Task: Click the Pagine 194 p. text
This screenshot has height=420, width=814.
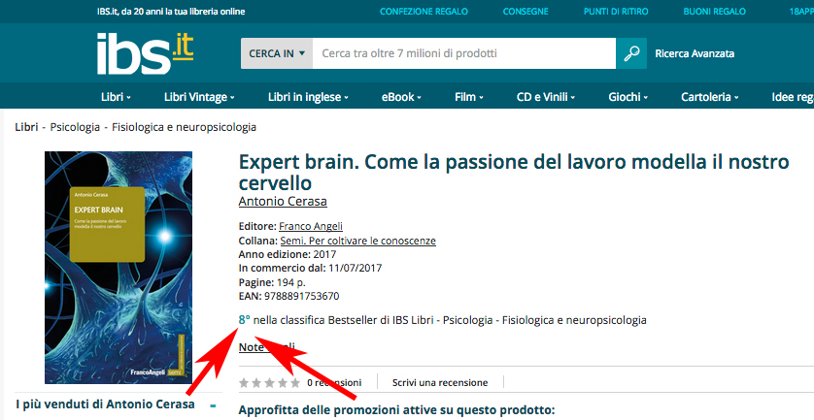Action: [272, 282]
